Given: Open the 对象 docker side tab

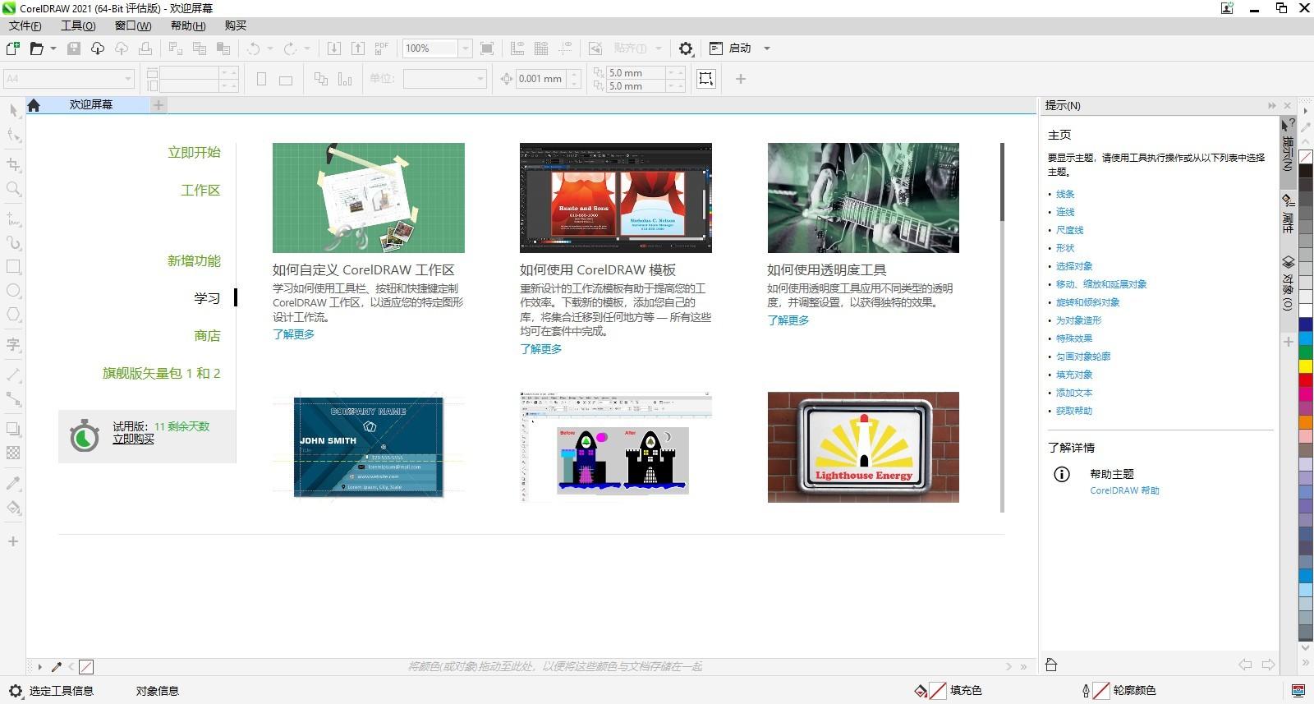Looking at the screenshot, I should click(1289, 284).
